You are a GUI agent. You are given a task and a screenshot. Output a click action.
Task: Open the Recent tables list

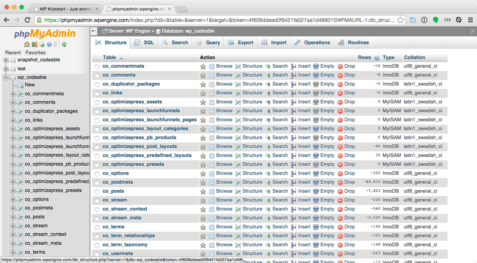(13, 53)
